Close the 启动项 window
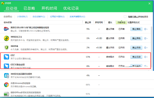 (149, 4)
